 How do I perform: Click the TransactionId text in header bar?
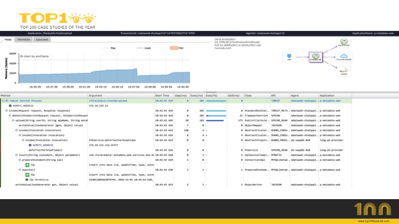tap(157, 33)
